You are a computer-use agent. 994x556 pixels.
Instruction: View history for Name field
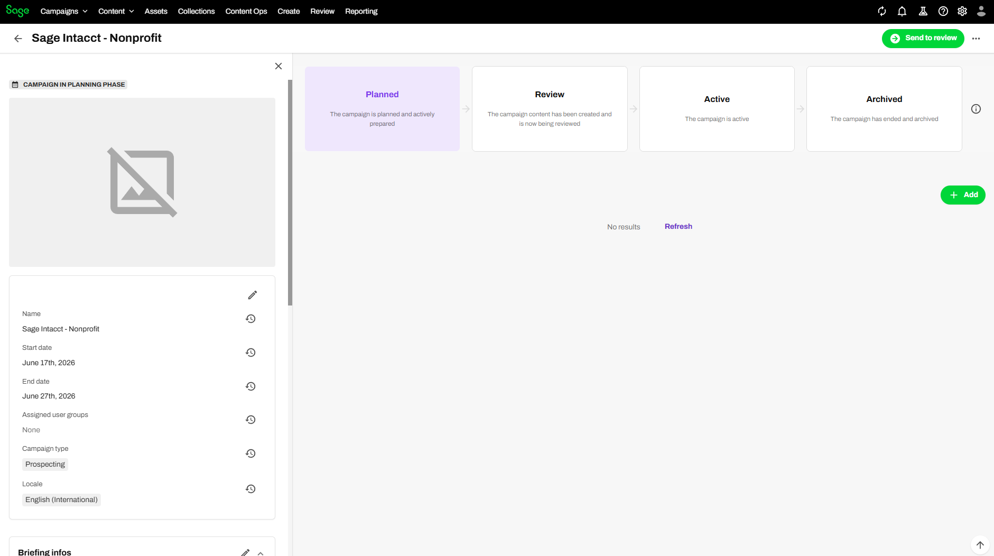tap(250, 319)
